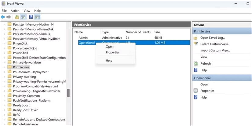Click the Back arrow toolbar icon
Screen dimensions: 252x126
coord(3,17)
